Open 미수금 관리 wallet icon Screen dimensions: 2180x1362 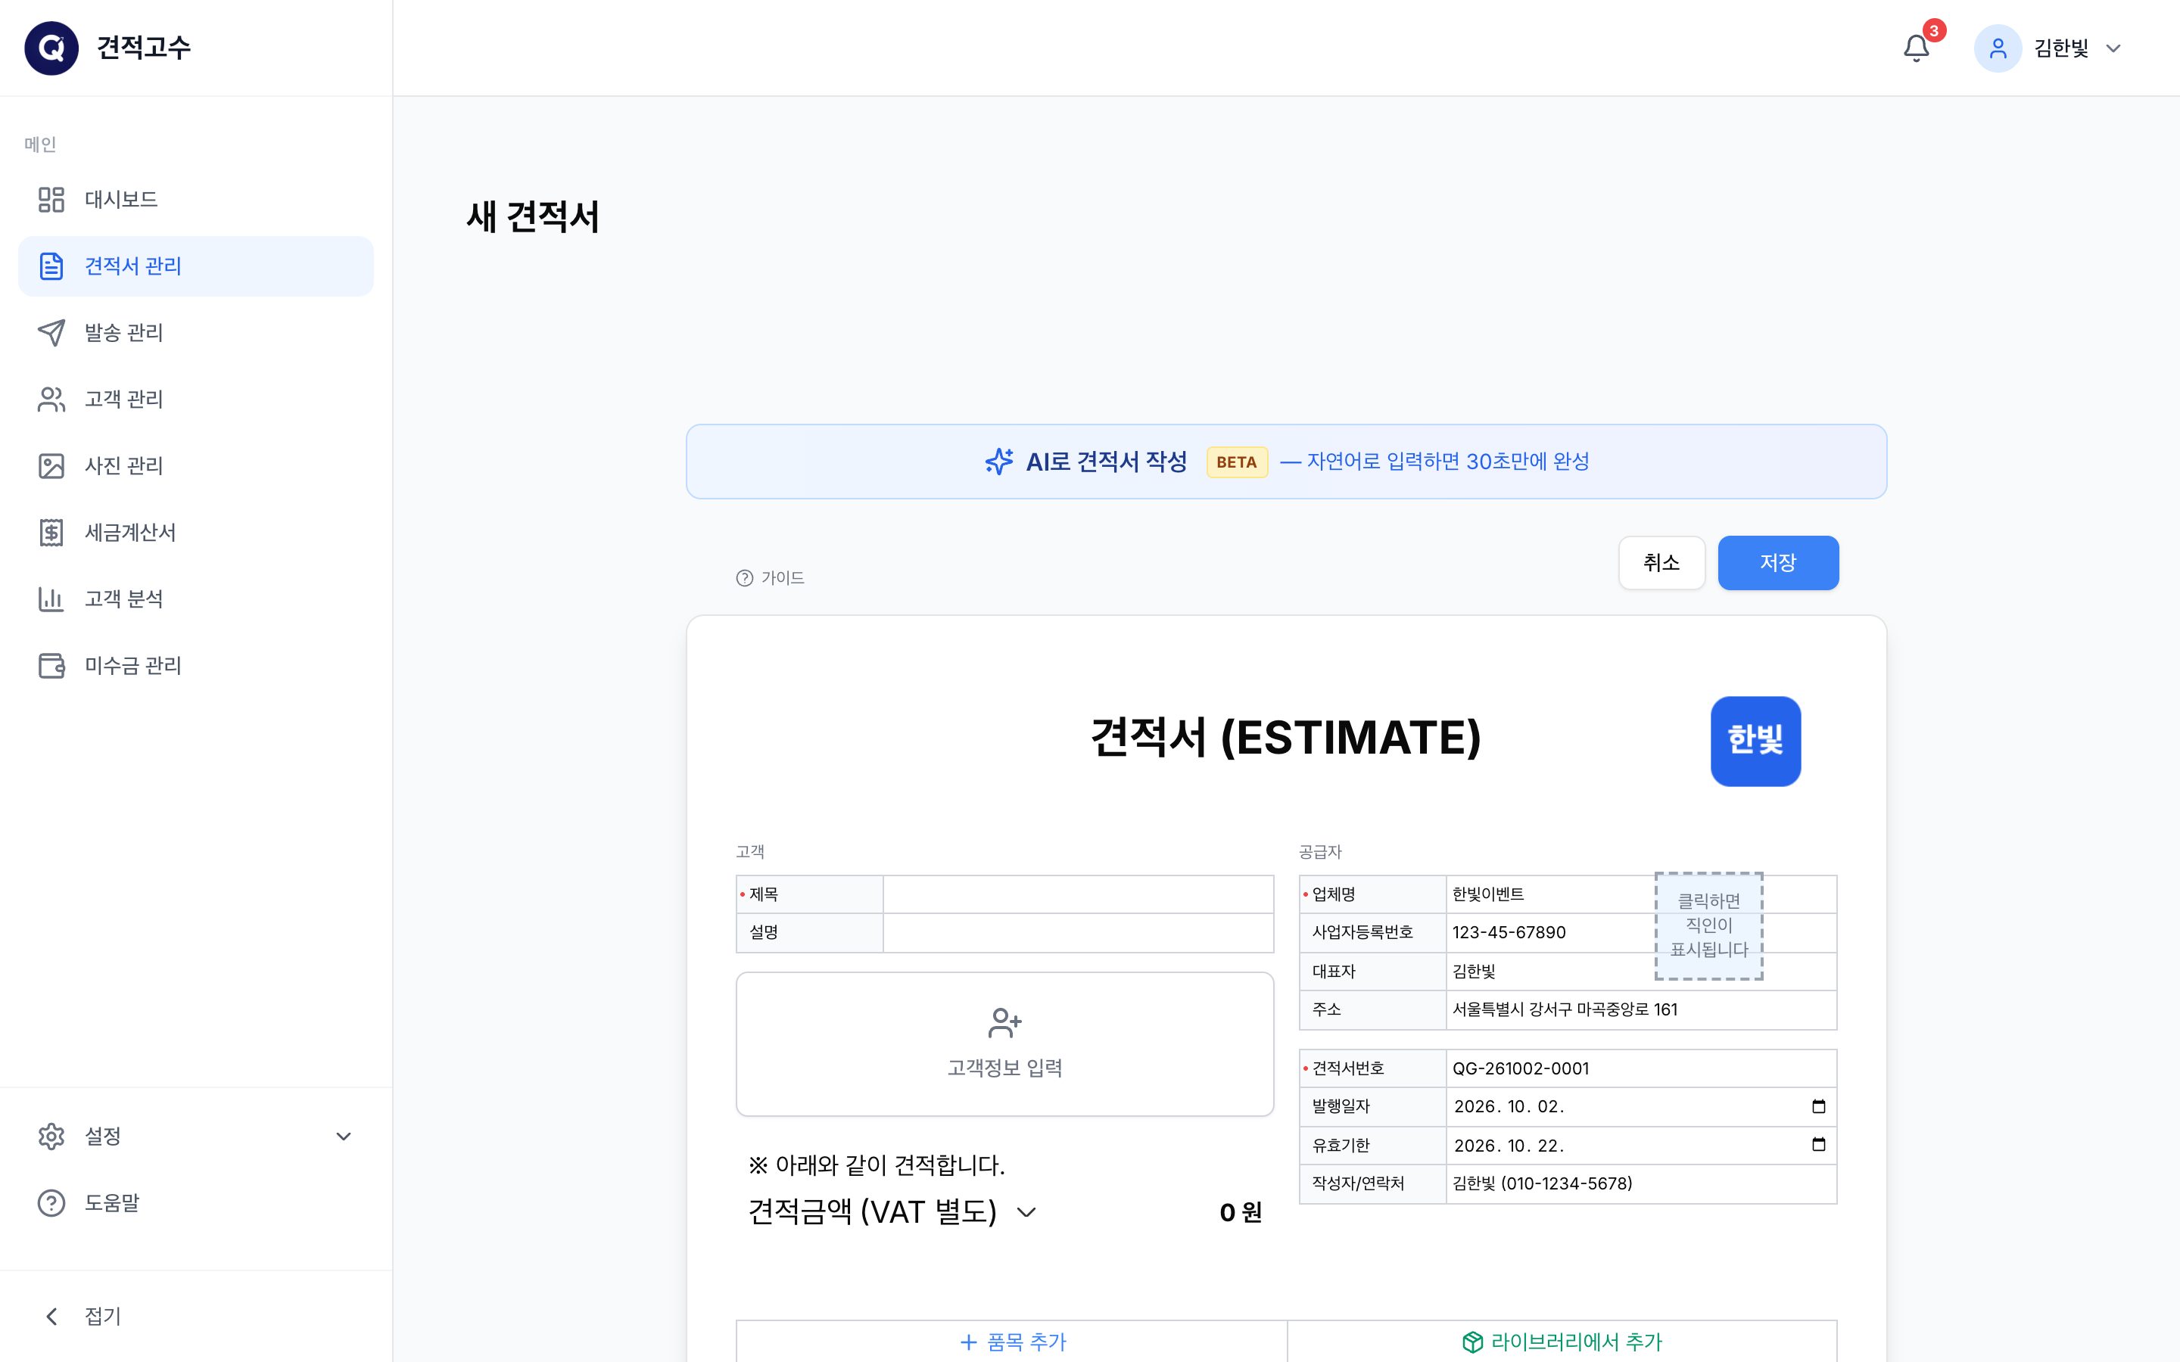pos(51,666)
